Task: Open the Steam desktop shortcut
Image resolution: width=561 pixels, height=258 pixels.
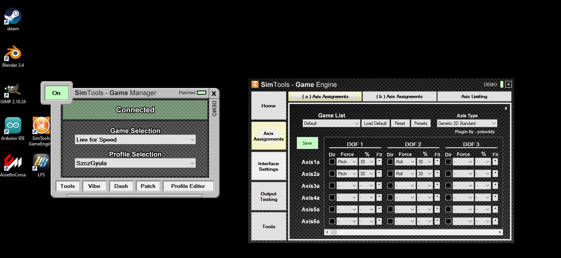Action: pyautogui.click(x=13, y=19)
